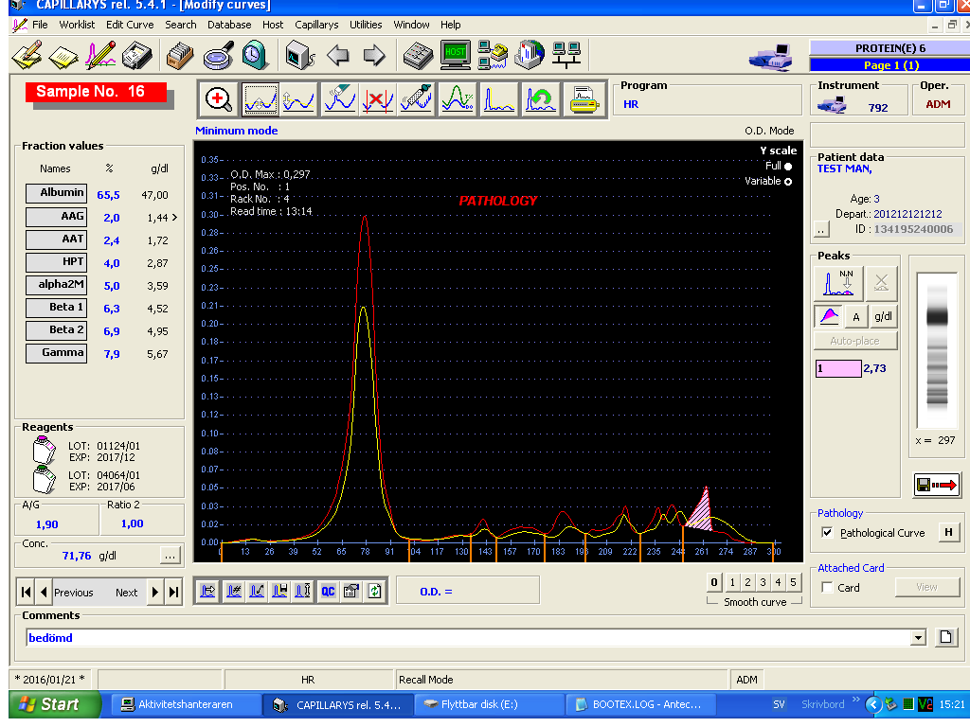Click the Albumin fraction button
970x727 pixels.
pos(56,193)
